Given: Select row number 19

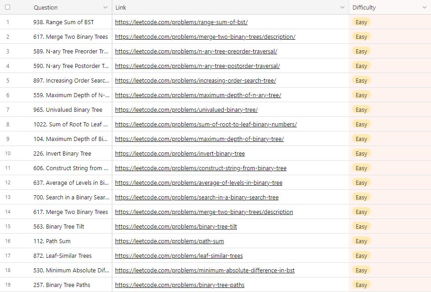Looking at the screenshot, I should (x=8, y=285).
